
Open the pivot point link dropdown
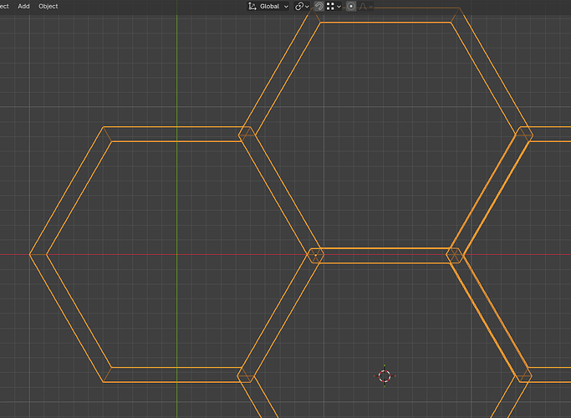[302, 6]
